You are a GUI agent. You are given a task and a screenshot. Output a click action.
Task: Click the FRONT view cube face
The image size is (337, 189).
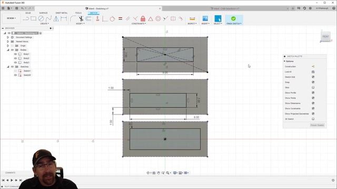click(325, 37)
